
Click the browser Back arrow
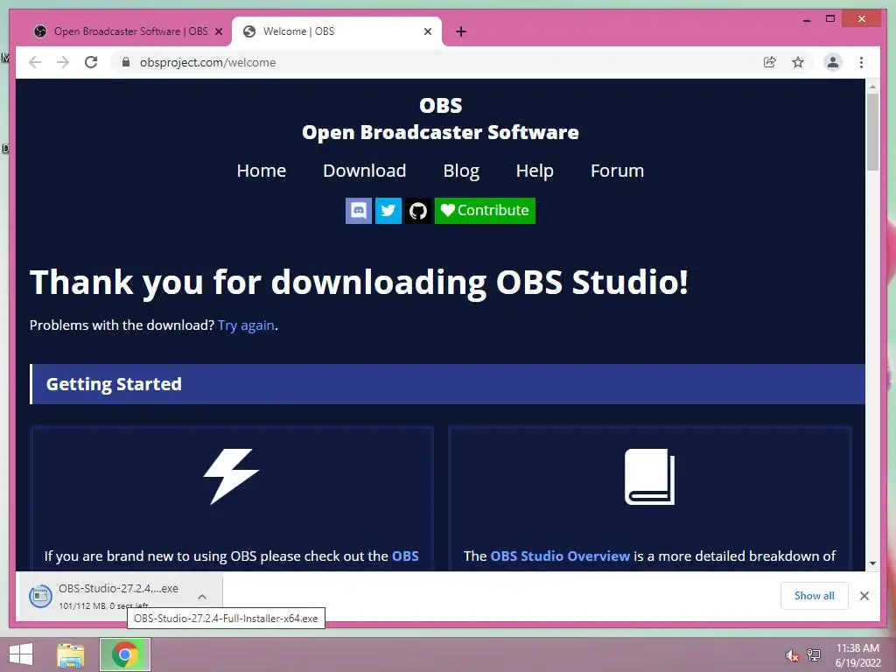tap(35, 62)
